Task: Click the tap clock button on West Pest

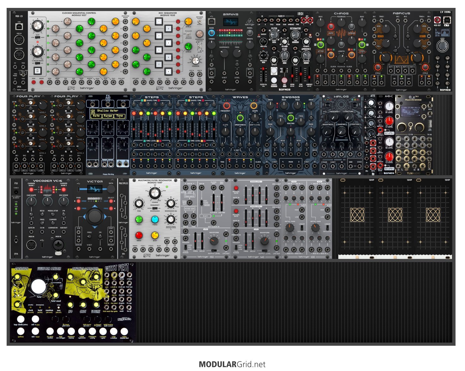Action: coord(21,319)
